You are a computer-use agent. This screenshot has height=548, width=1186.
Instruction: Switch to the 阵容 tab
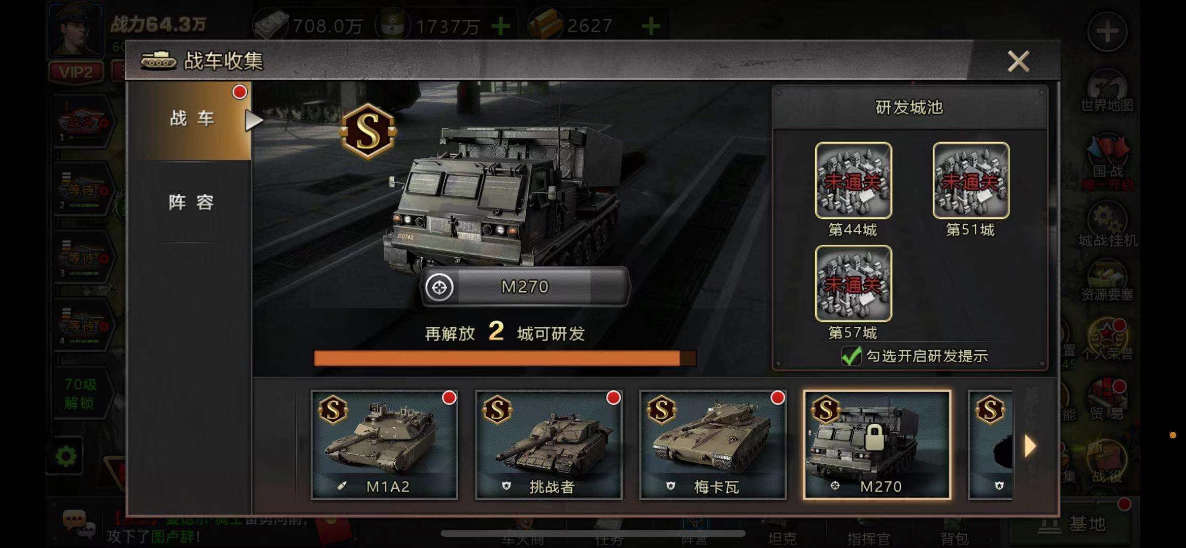coord(191,202)
